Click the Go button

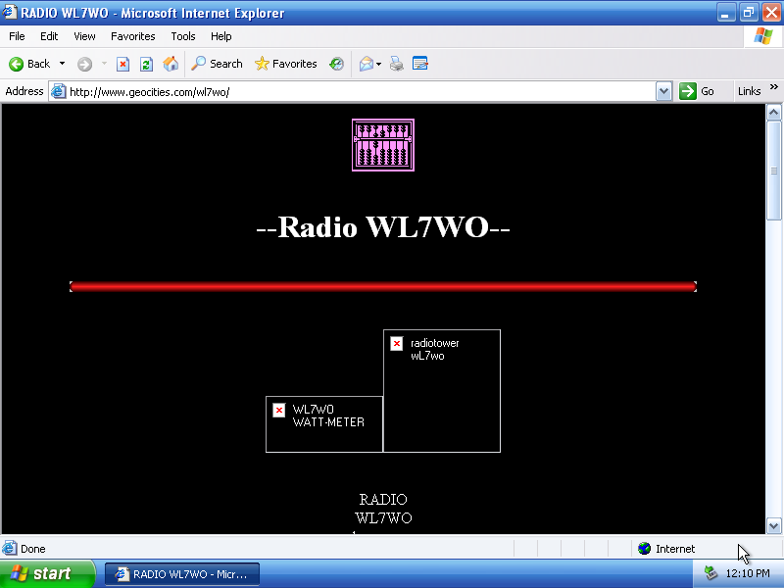coord(697,91)
